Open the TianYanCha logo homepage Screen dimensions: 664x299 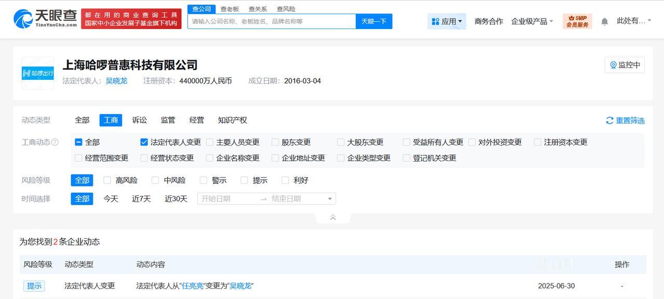point(45,19)
